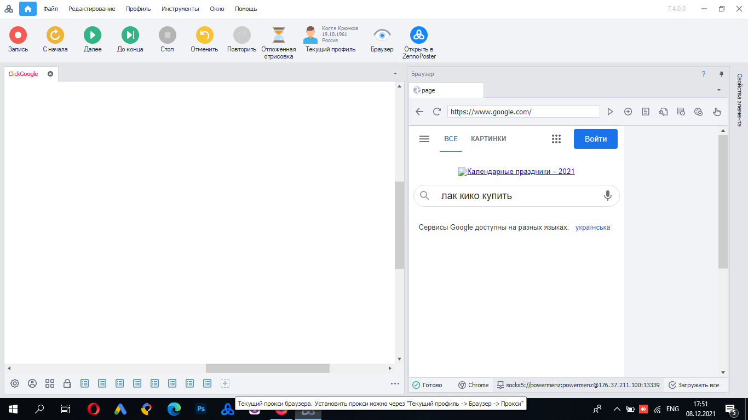Open the Окно menu

[217, 9]
